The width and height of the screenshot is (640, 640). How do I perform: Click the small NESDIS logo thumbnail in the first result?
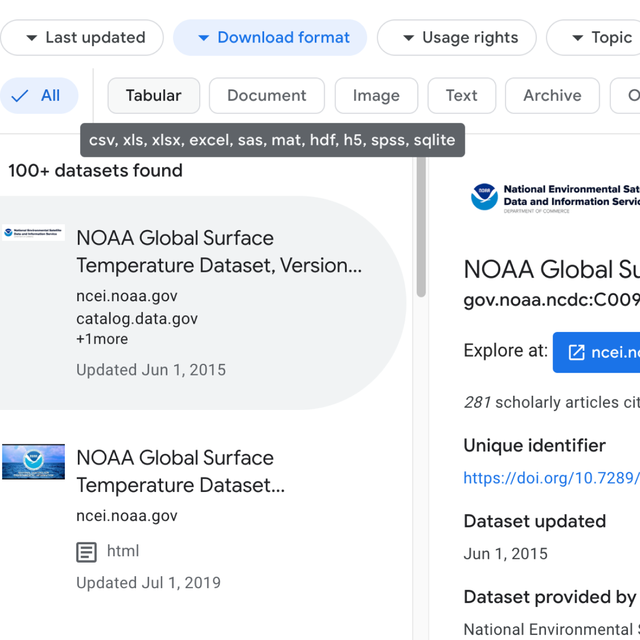(33, 233)
